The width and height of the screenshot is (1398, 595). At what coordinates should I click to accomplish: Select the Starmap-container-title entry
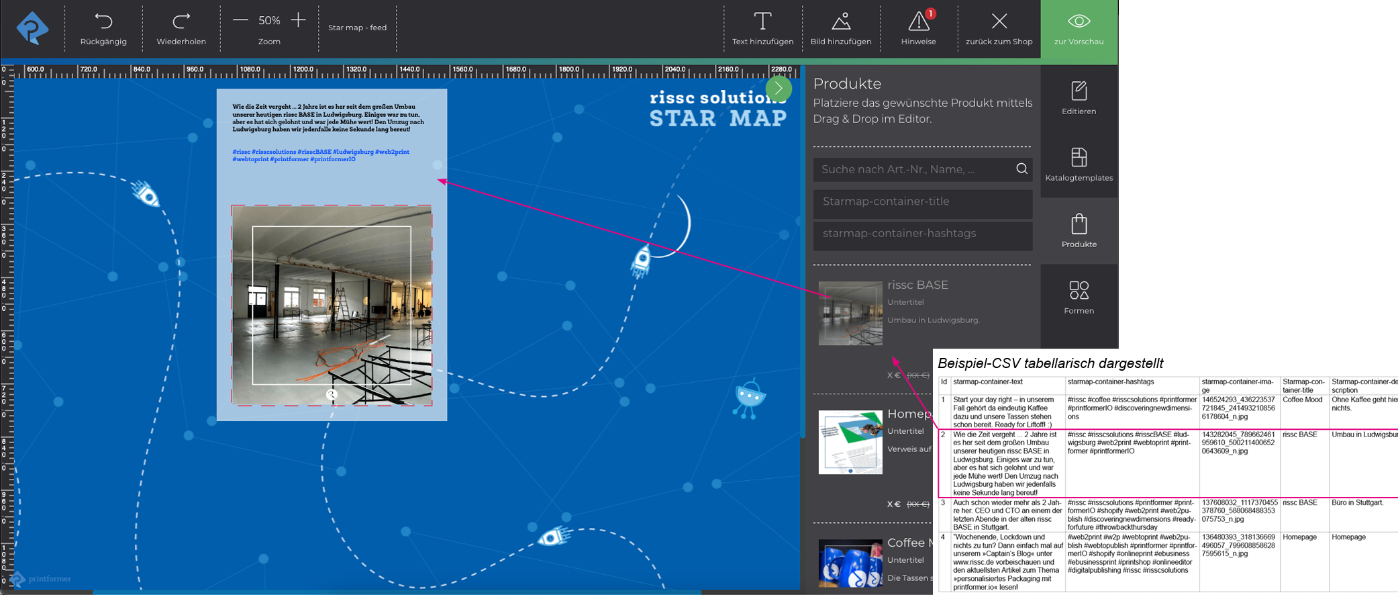click(x=922, y=202)
